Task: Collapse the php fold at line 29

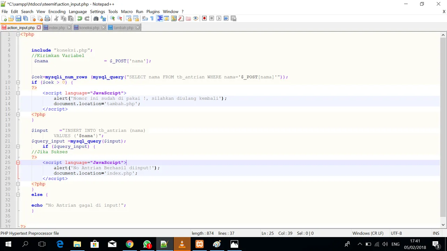Action: [18, 184]
